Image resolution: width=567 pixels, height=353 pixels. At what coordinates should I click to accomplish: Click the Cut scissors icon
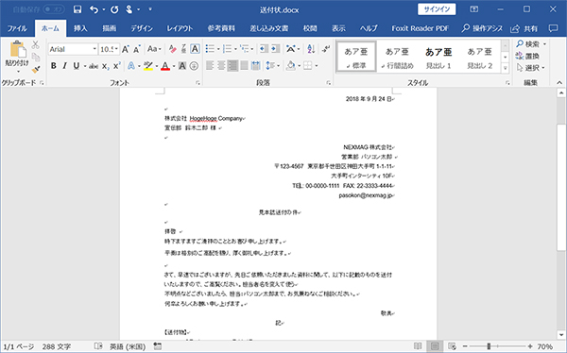pos(36,44)
